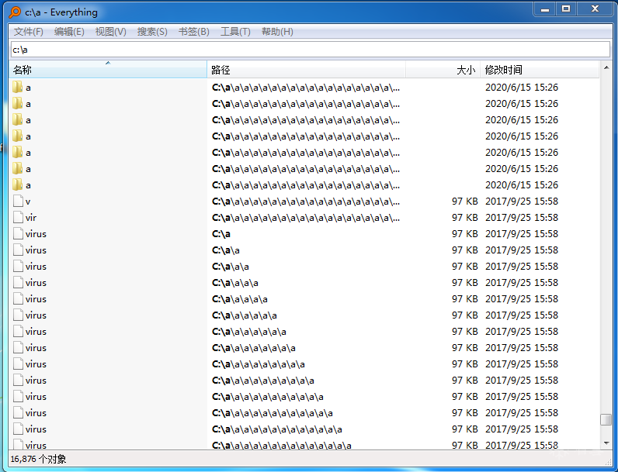618x472 pixels.
Task: Click the file icon of the vir row
Action: click(x=18, y=217)
